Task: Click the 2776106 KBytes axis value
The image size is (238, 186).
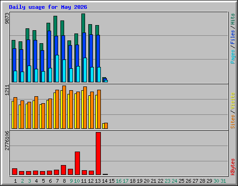Action: pyautogui.click(x=7, y=140)
